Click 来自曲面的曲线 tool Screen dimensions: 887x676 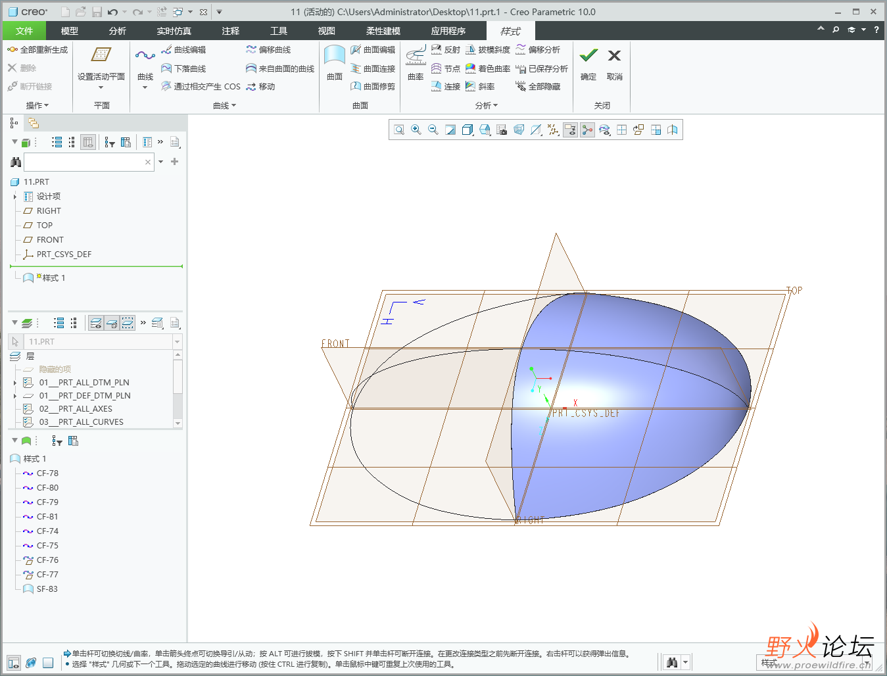pos(280,68)
